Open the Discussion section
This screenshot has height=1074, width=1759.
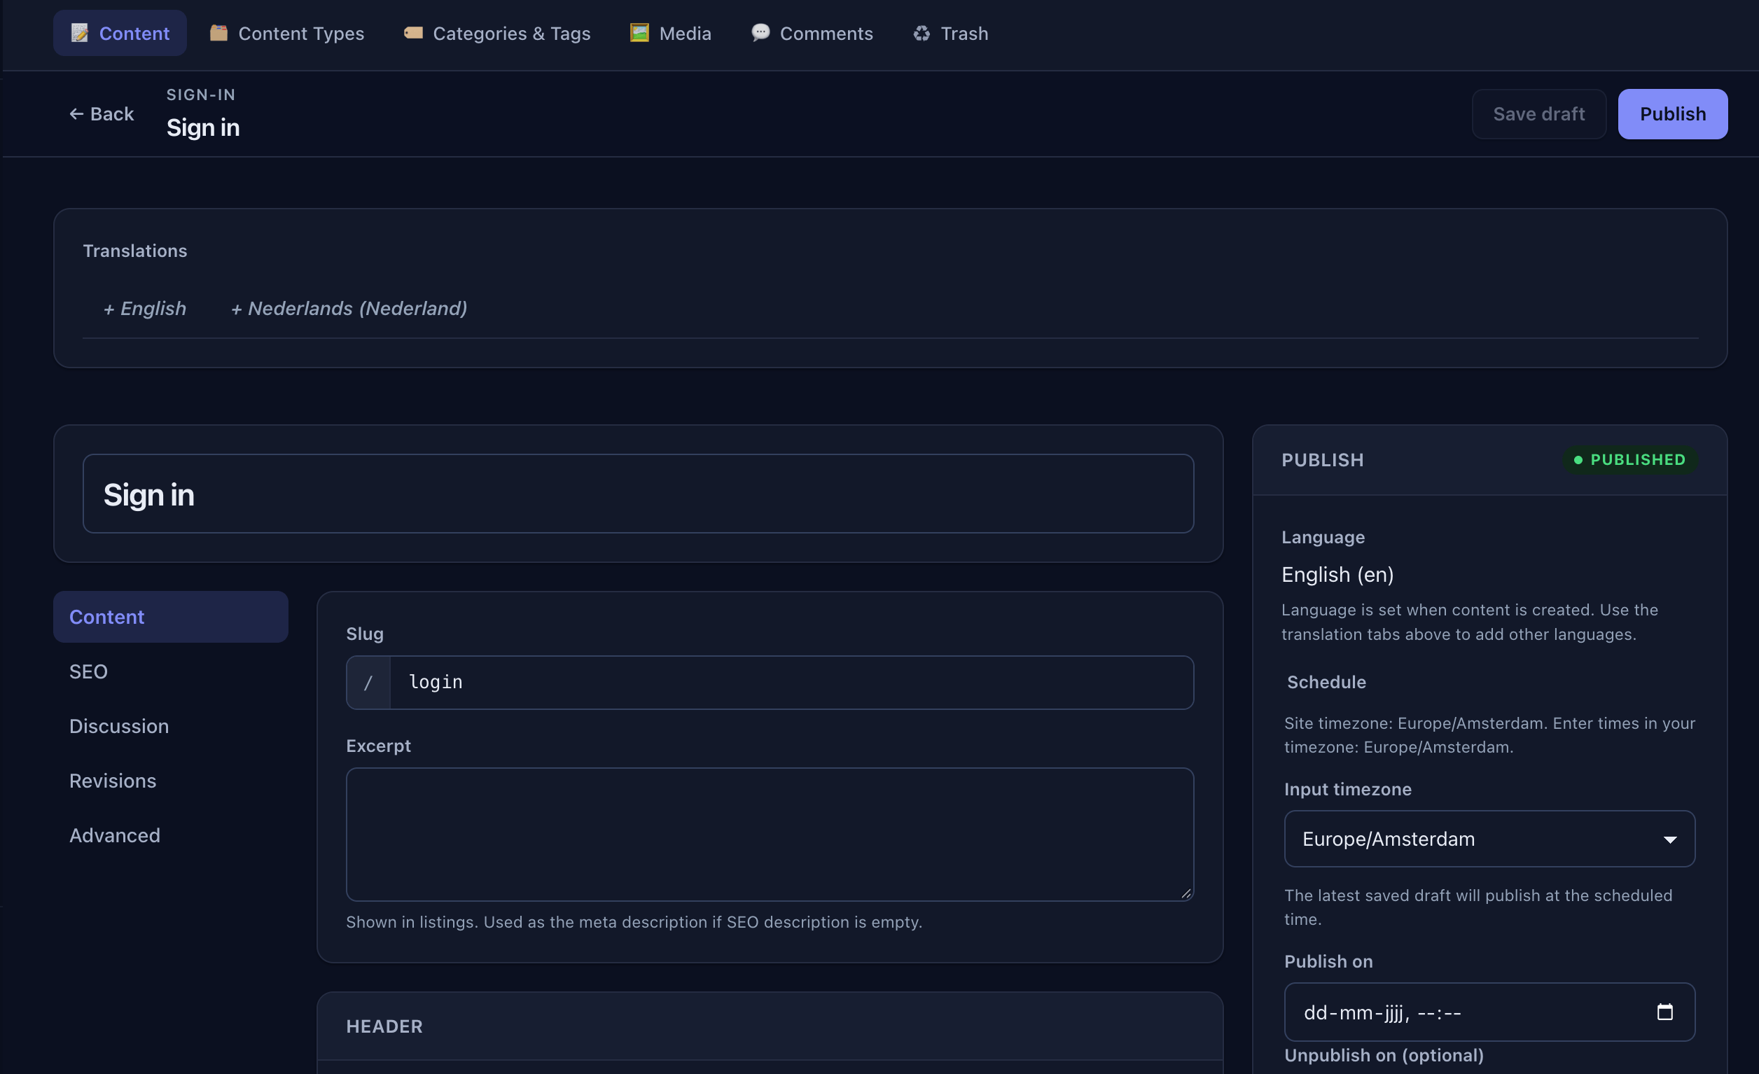171,727
